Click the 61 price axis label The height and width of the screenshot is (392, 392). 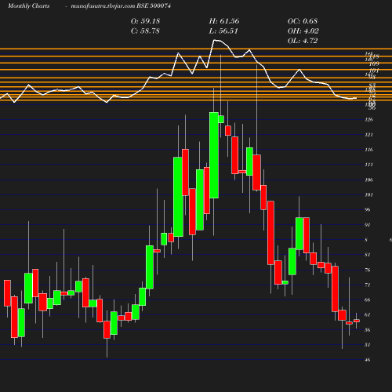368,314
